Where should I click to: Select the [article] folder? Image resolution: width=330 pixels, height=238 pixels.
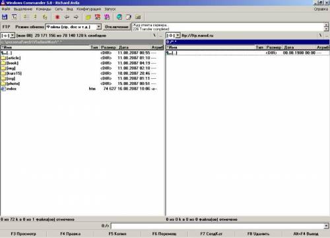82,58
